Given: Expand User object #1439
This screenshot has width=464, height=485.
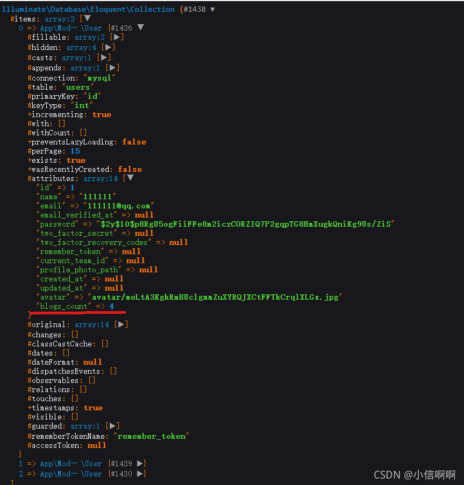Looking at the screenshot, I should click(140, 464).
